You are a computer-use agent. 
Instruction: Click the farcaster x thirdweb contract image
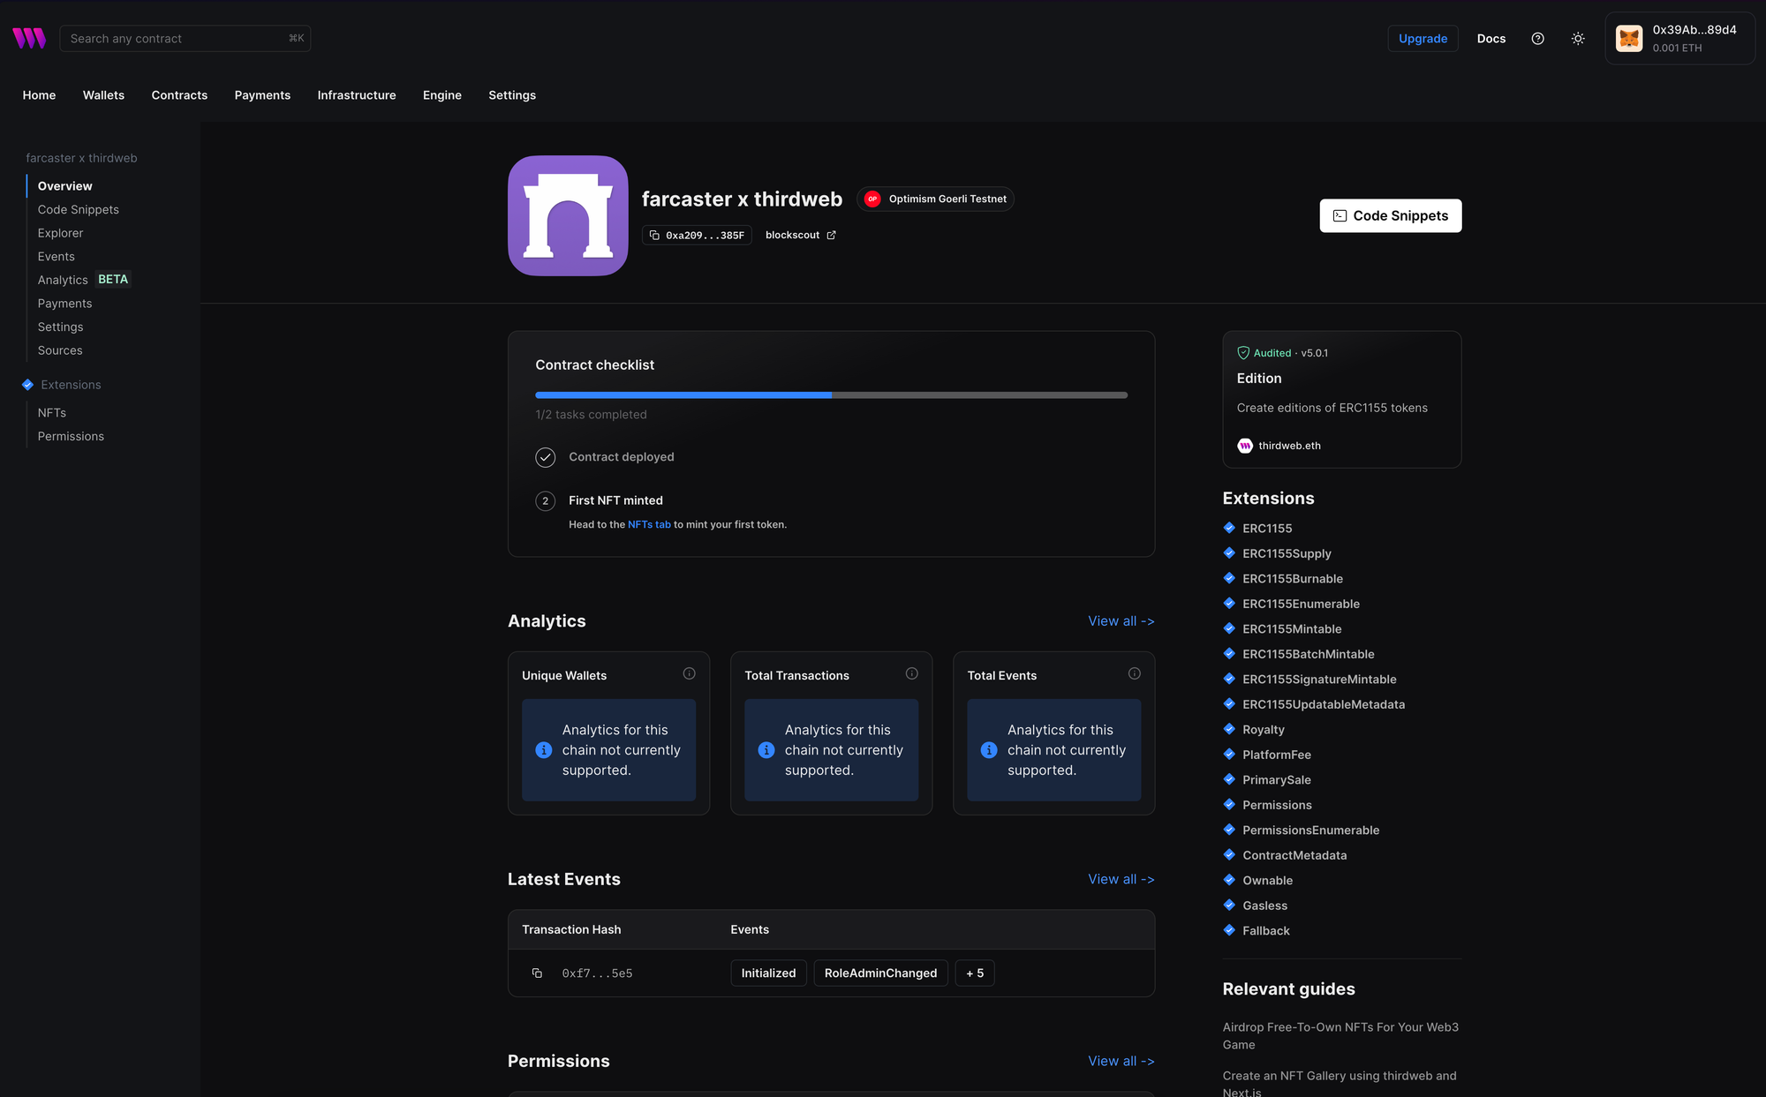(x=568, y=215)
